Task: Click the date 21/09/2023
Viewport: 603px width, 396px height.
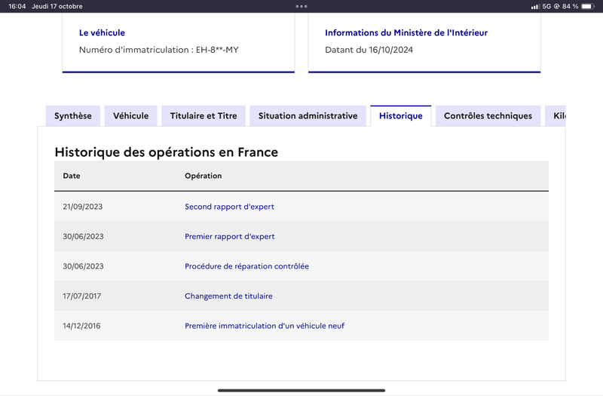Action: [x=83, y=207]
